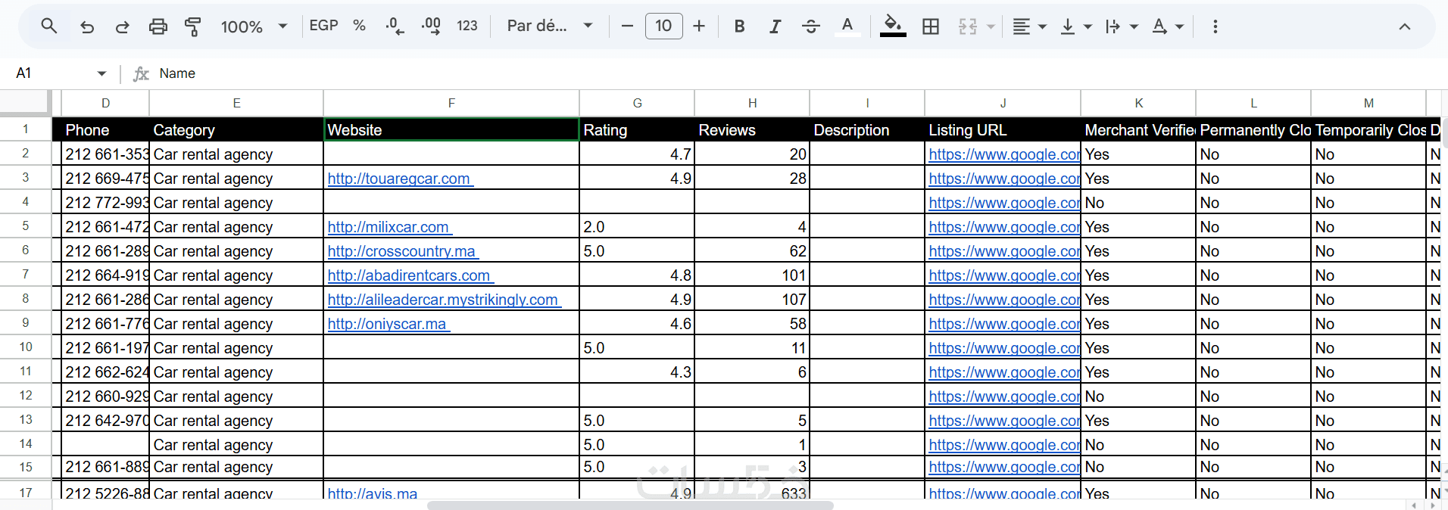This screenshot has height=510, width=1448.
Task: Hide the menus with the collapse arrow
Action: (1404, 26)
